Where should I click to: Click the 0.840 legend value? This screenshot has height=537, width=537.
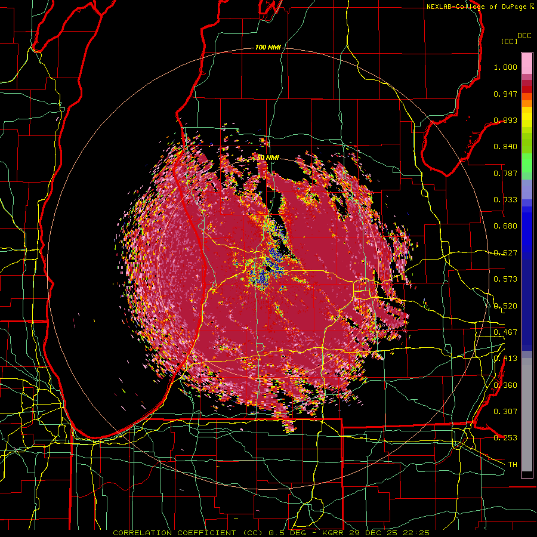click(x=505, y=147)
